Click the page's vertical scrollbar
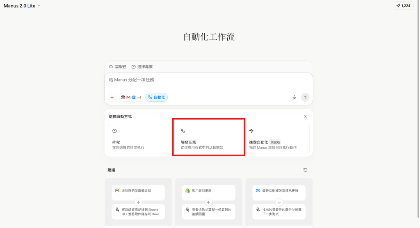The height and width of the screenshot is (228, 420). [418, 109]
